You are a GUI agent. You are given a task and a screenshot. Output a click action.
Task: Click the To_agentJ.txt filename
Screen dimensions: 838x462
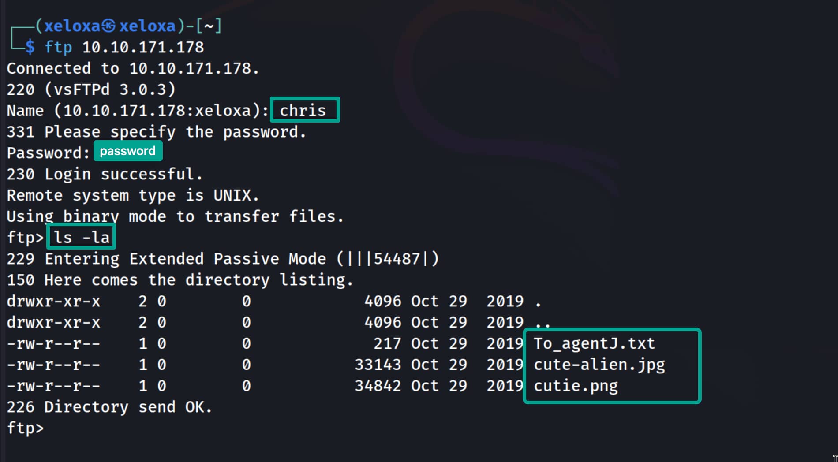pos(594,343)
